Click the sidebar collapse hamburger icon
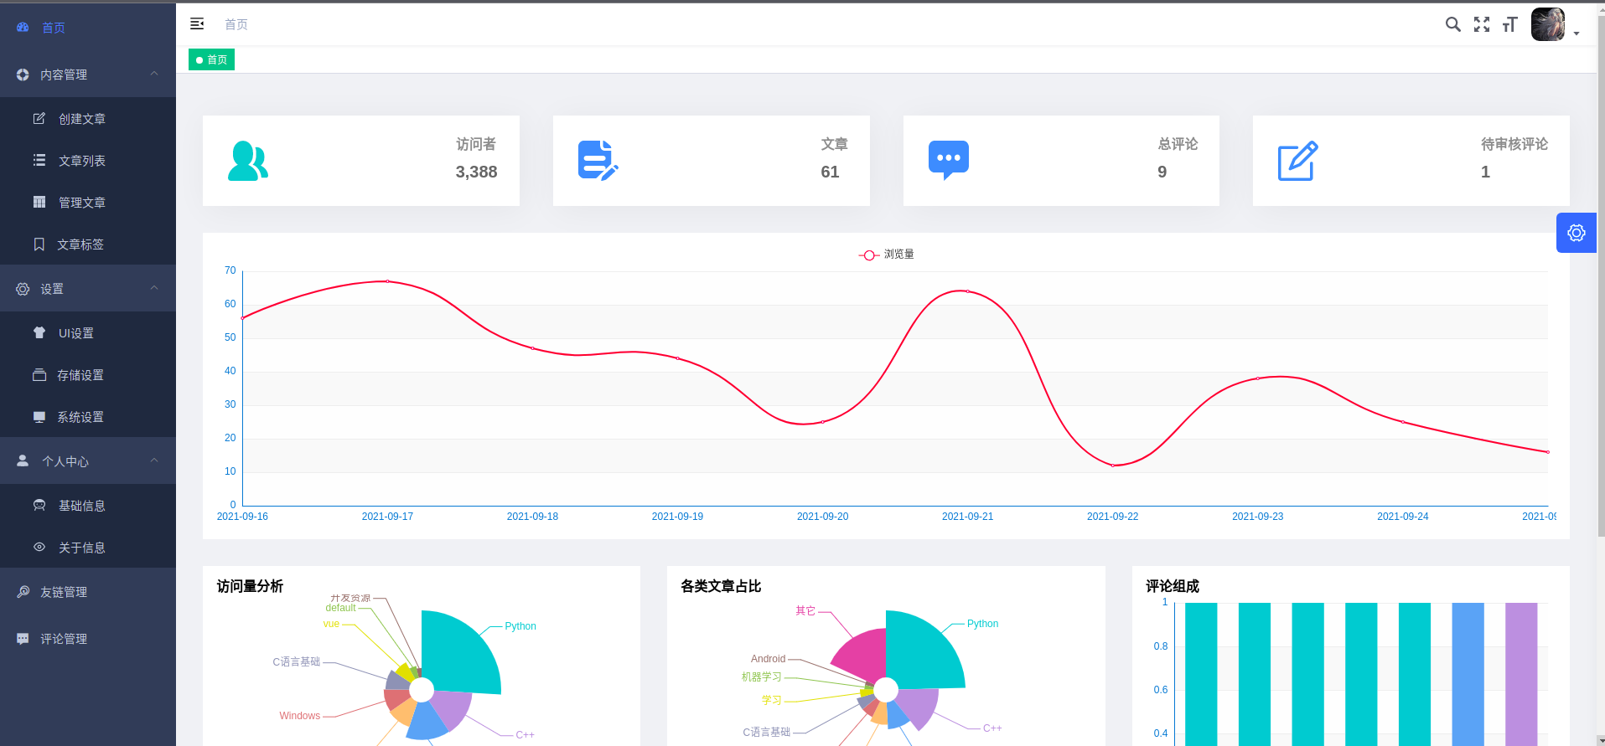The image size is (1605, 746). pos(197,23)
